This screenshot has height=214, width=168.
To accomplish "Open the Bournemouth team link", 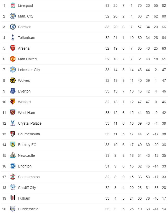I will click(x=29, y=134).
